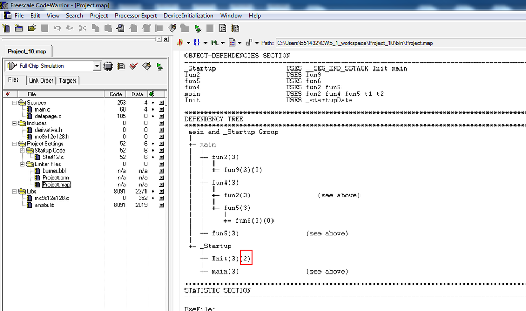Toggle debug dot for Start12.c row
526x311 pixels.
coord(153,157)
